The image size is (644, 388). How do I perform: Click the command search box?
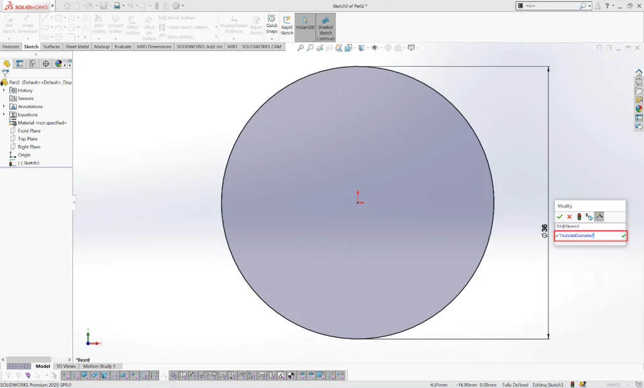(x=552, y=6)
